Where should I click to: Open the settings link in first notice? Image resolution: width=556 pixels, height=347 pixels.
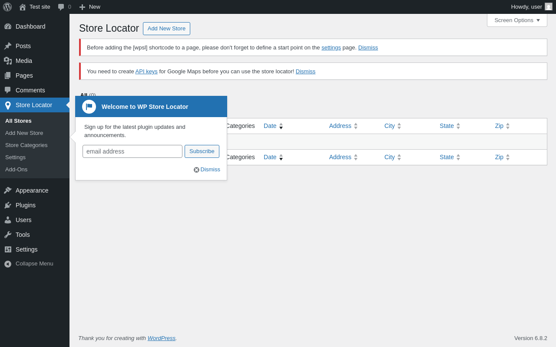coord(331,48)
